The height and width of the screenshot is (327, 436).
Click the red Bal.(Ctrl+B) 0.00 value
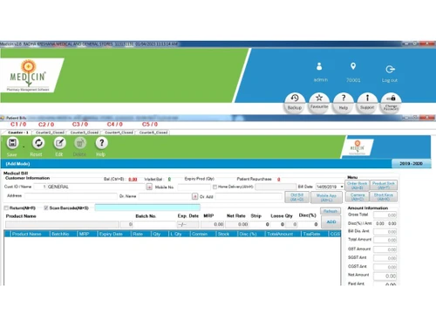pyautogui.click(x=133, y=180)
